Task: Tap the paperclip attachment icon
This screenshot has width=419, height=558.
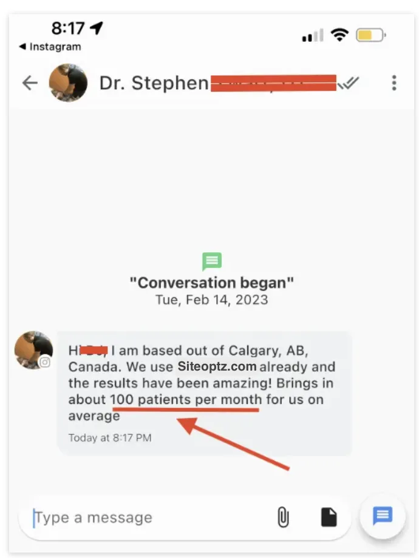Action: click(x=283, y=517)
